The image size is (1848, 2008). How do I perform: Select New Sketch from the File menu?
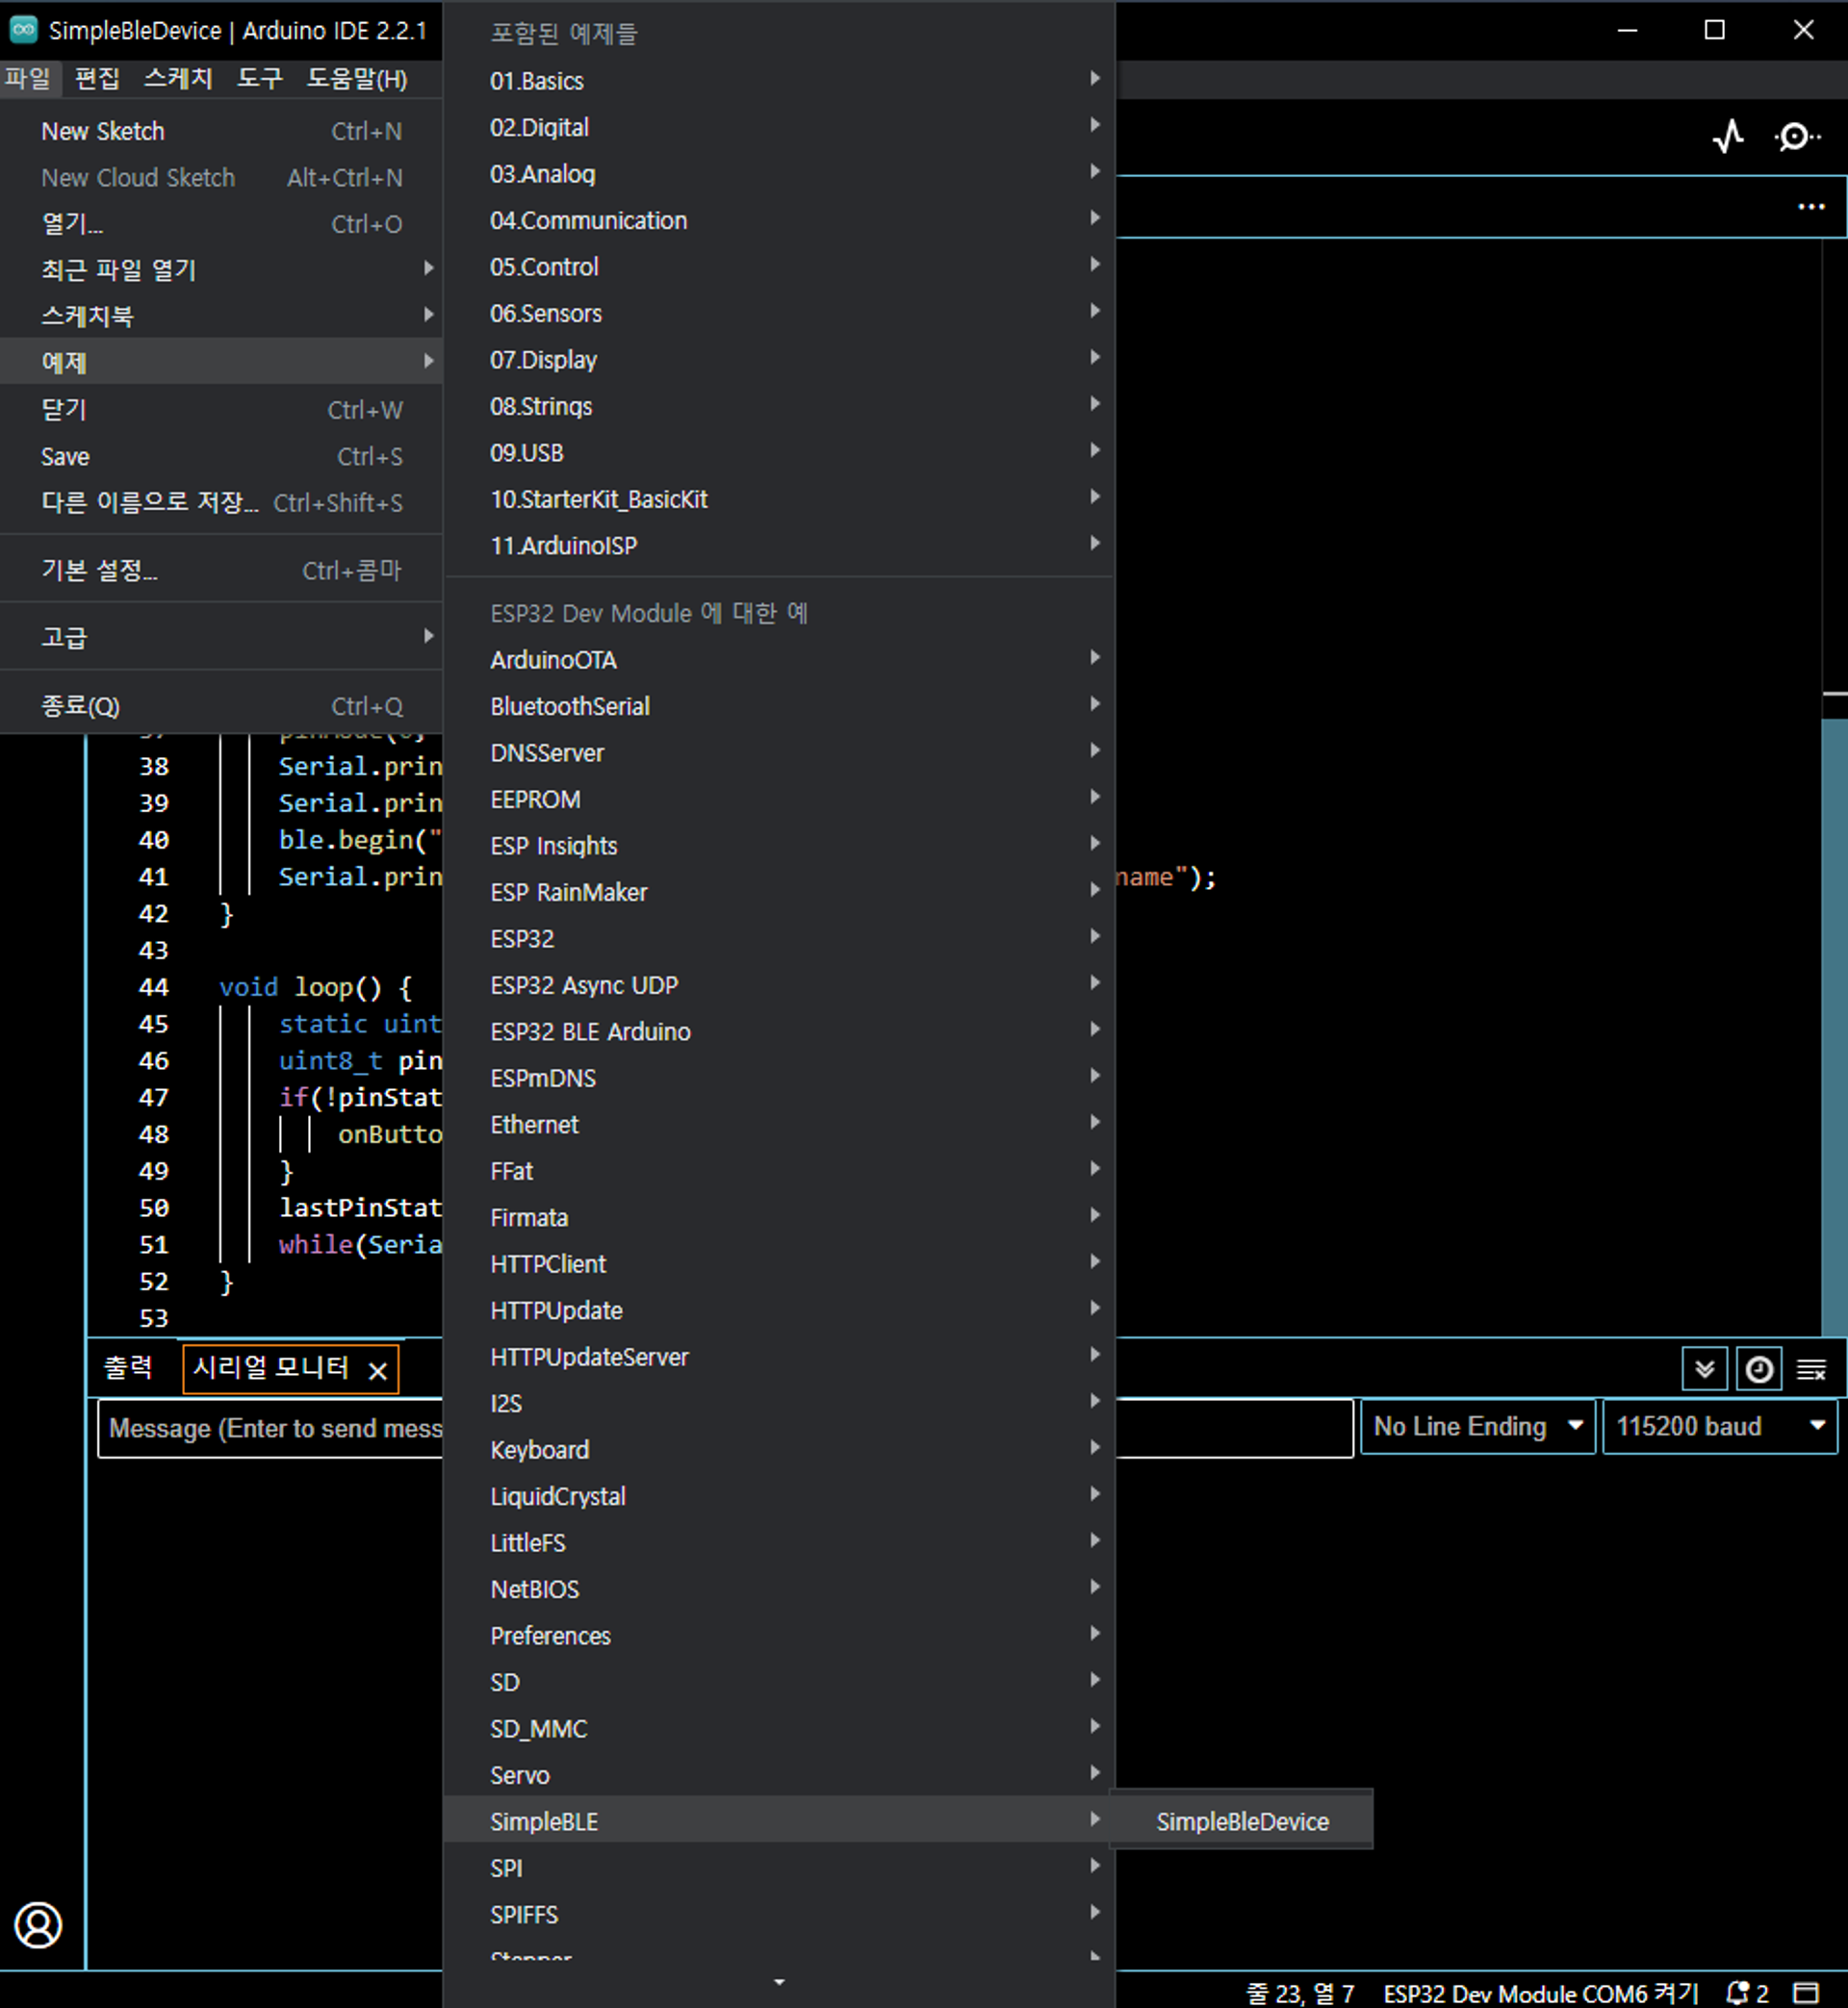102,131
